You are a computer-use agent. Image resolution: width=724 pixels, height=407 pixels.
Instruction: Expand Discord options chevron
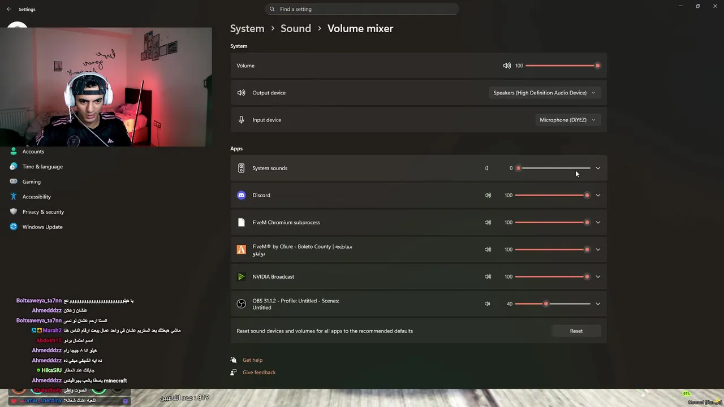598,195
